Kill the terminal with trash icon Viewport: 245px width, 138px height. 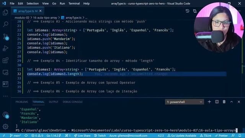click(x=224, y=102)
